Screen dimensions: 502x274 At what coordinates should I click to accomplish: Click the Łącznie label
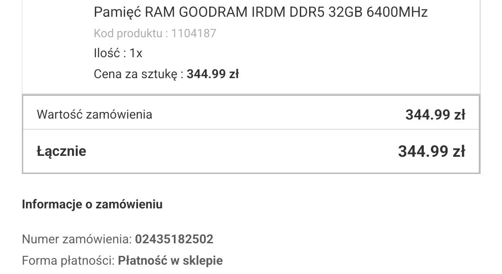point(61,151)
